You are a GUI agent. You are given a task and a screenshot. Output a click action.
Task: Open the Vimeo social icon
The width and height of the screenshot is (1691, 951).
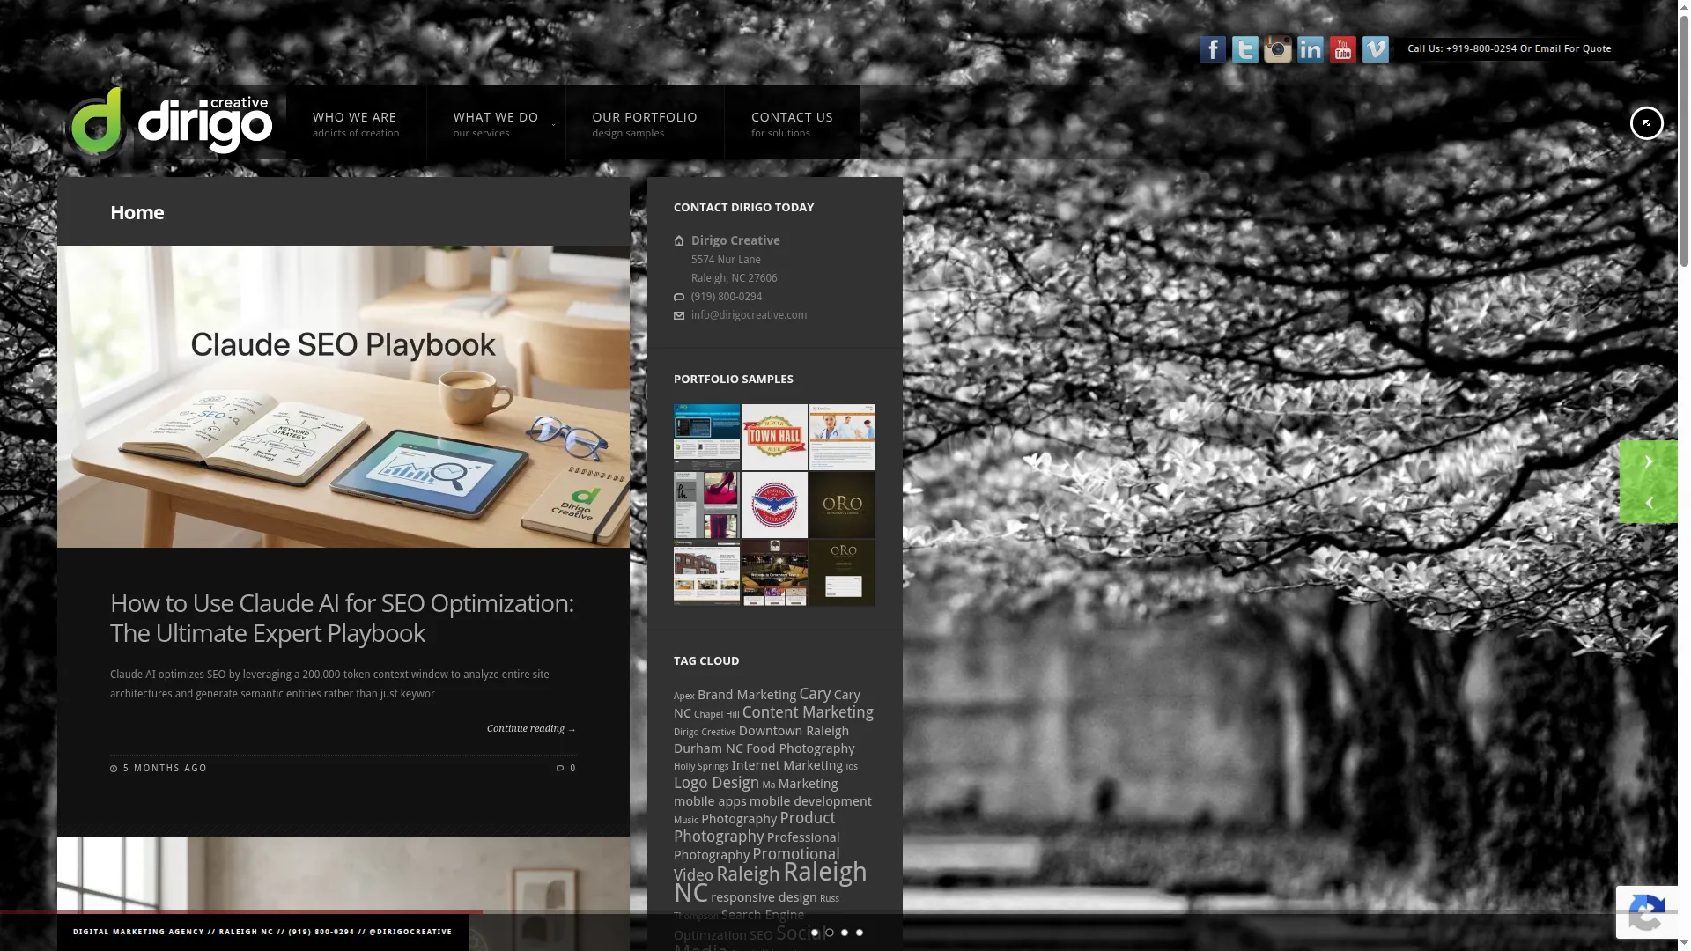click(x=1375, y=49)
